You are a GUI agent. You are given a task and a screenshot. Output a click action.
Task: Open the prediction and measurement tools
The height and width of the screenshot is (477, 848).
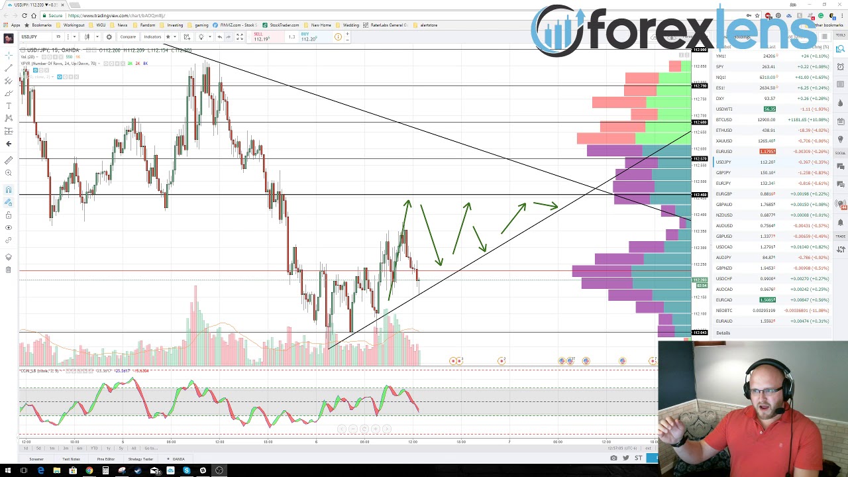point(9,131)
